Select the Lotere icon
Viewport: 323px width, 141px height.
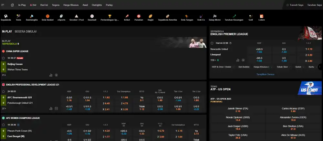tap(262, 16)
